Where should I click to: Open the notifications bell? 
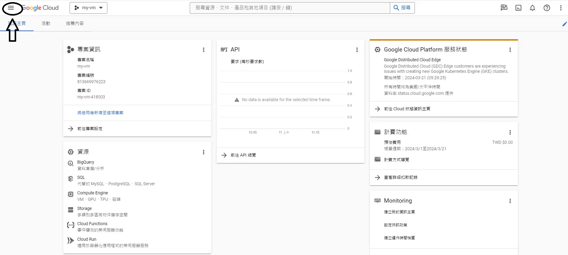click(532, 8)
